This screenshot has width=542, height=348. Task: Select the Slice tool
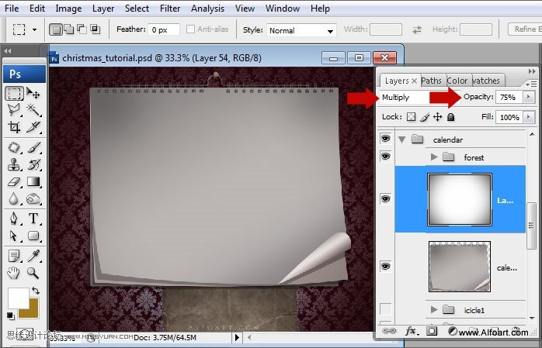click(x=33, y=127)
